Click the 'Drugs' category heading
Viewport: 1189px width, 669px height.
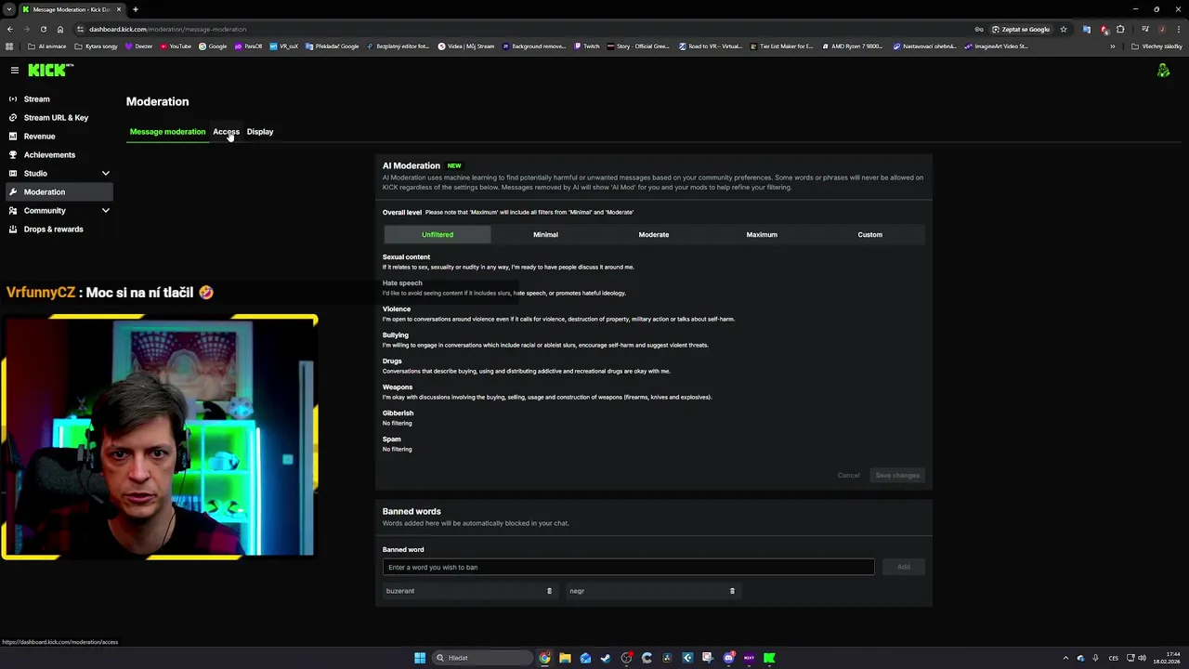(x=392, y=361)
